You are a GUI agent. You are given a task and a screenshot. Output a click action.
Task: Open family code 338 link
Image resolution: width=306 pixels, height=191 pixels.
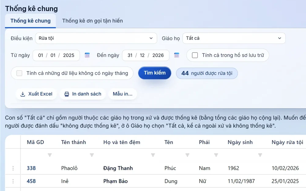(x=31, y=168)
